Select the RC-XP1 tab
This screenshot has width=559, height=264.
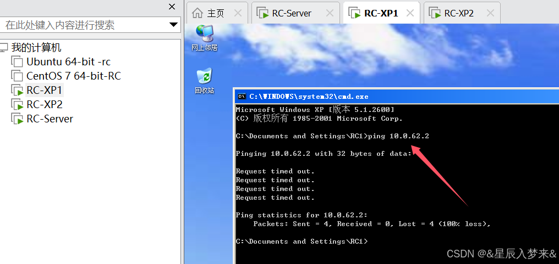pos(381,14)
